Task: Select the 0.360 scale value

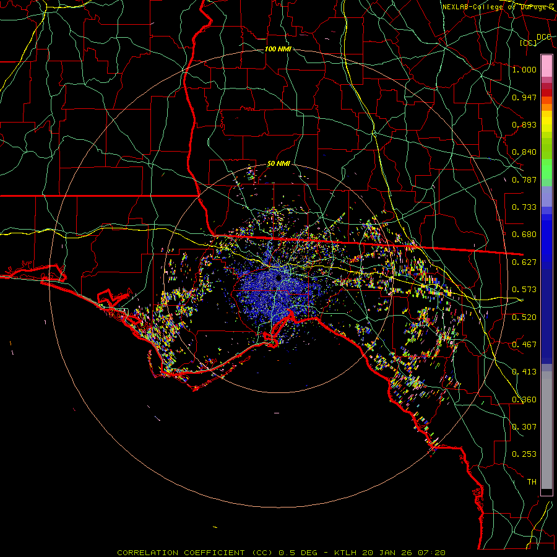Action: 524,400
